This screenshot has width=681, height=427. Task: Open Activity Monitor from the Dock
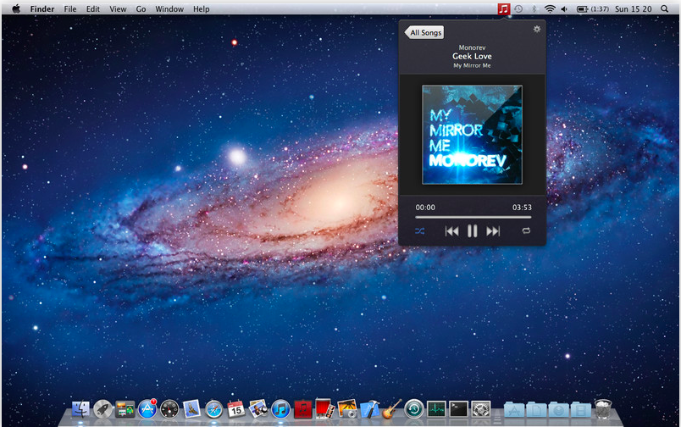point(436,409)
